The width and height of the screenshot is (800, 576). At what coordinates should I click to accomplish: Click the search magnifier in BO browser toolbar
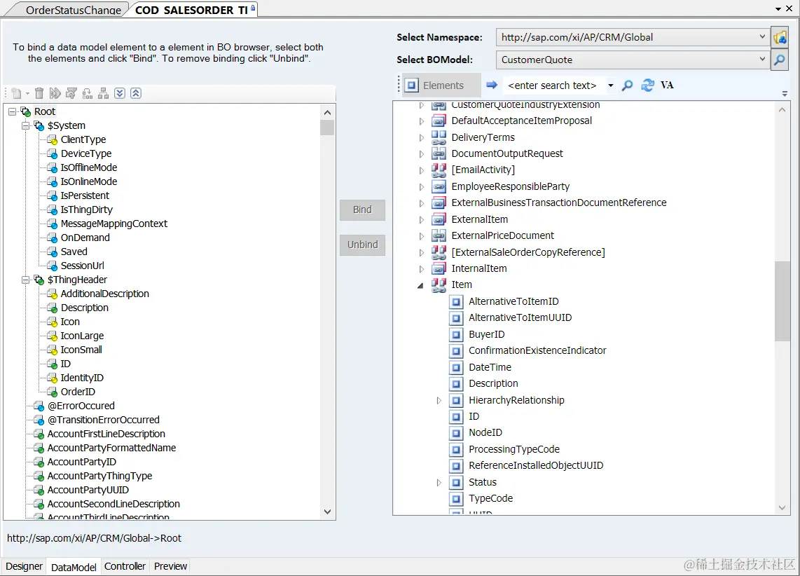[627, 85]
